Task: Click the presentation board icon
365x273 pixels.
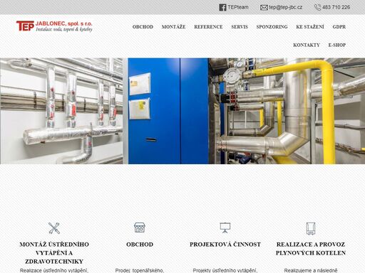Action: coord(225,227)
